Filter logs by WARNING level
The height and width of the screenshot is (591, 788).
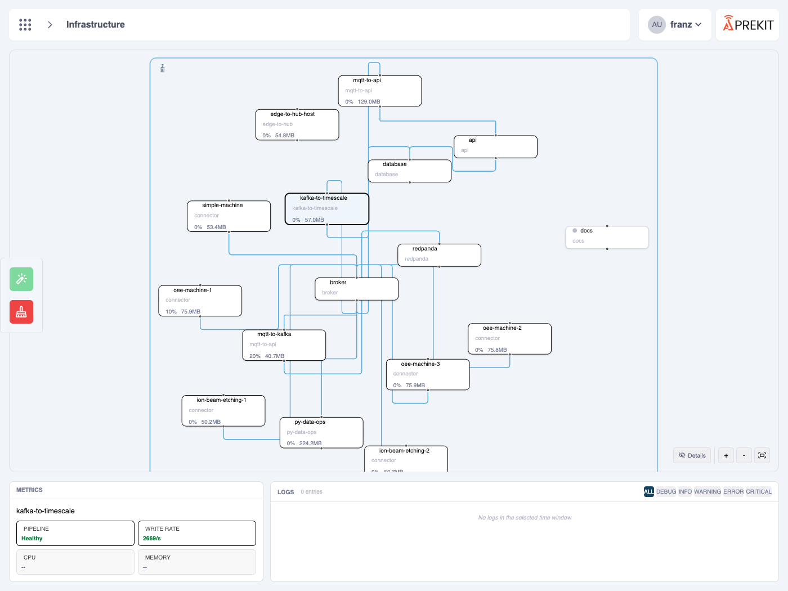tap(708, 491)
